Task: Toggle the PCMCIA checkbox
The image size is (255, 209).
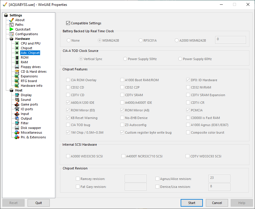Action: (x=188, y=110)
